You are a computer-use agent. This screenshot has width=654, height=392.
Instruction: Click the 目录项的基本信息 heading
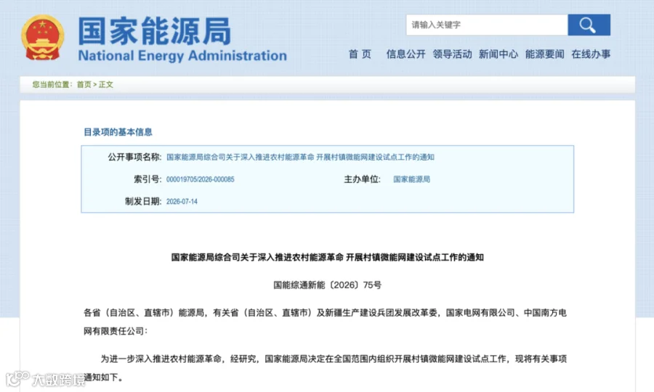coord(118,132)
